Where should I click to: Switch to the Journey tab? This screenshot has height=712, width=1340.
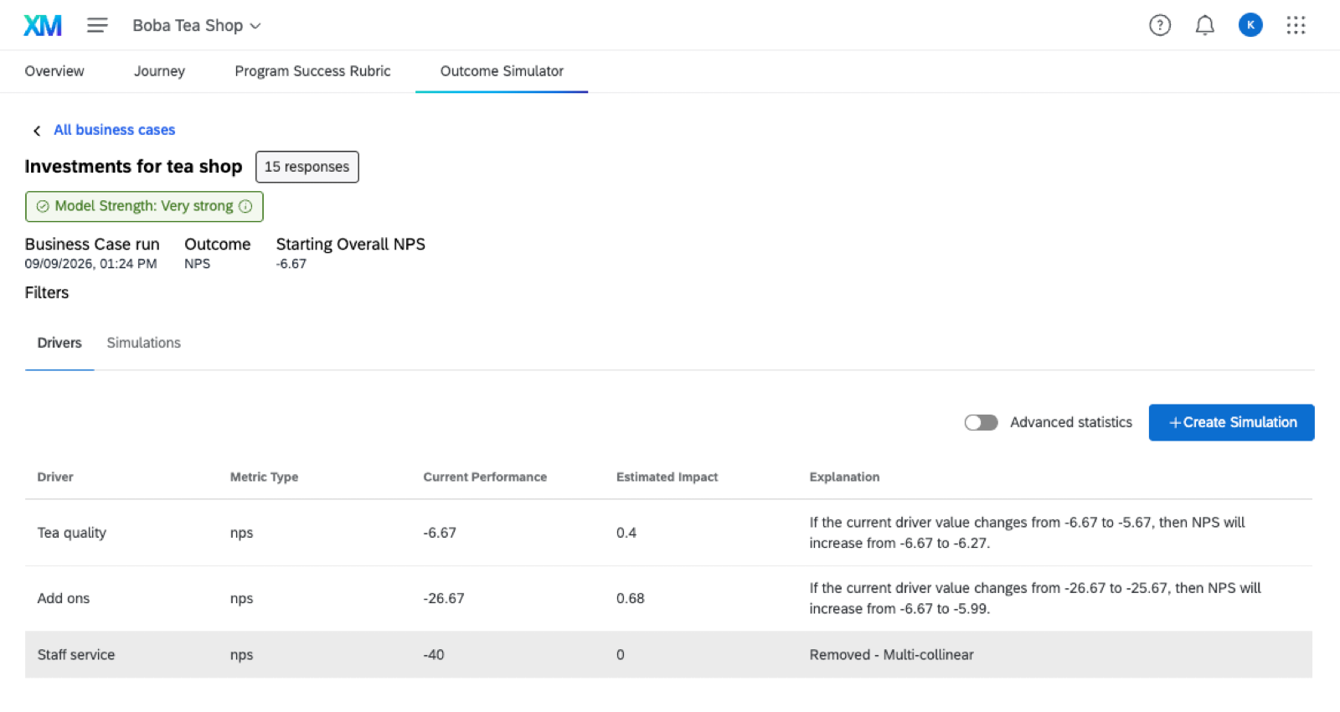coord(159,71)
